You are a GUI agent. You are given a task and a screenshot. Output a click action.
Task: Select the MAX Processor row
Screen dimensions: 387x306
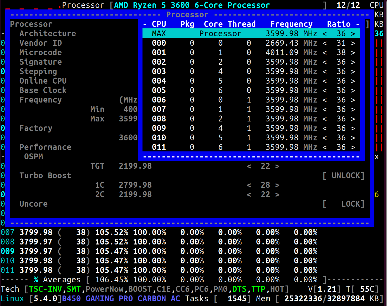[x=251, y=33]
